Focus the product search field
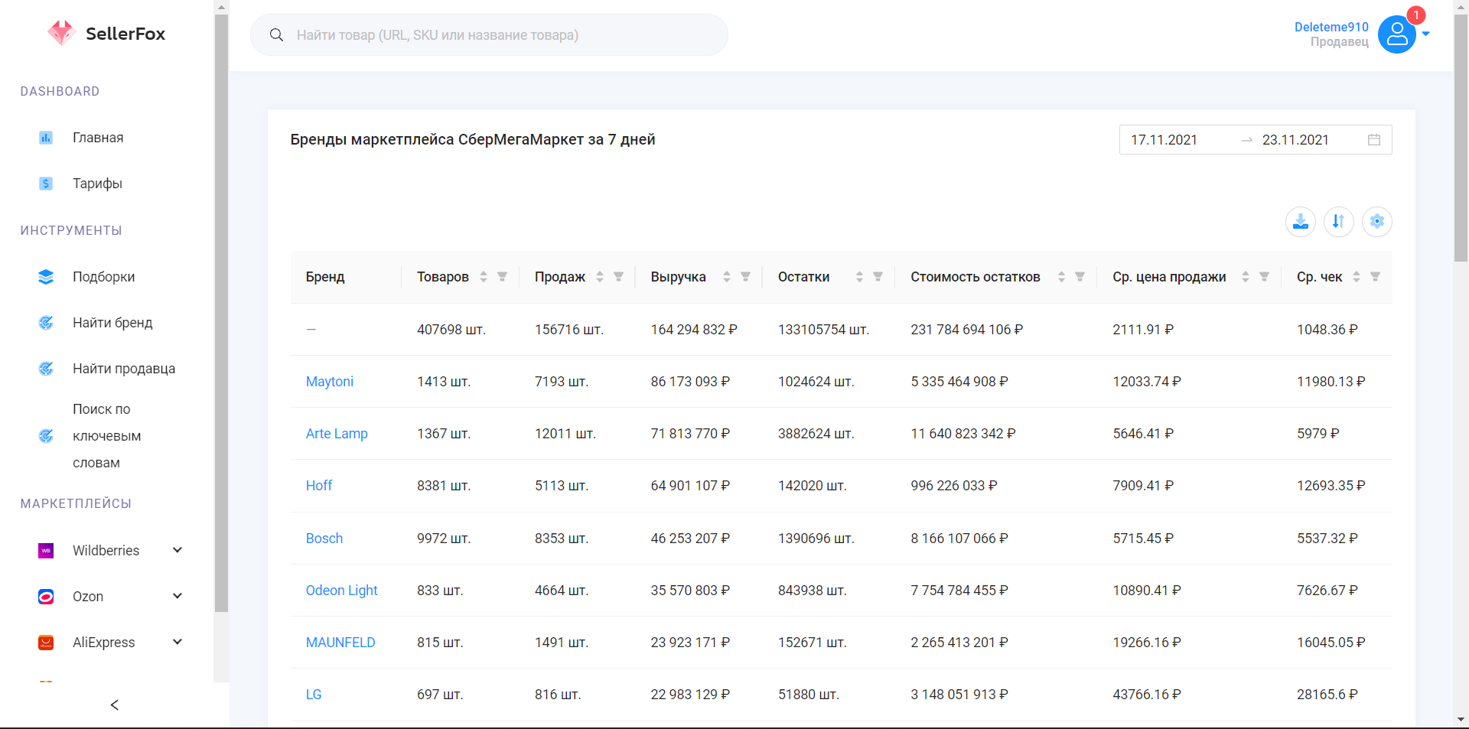 coord(489,35)
